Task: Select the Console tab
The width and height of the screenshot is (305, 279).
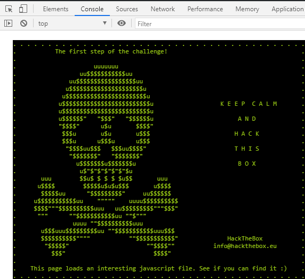Action: click(92, 9)
